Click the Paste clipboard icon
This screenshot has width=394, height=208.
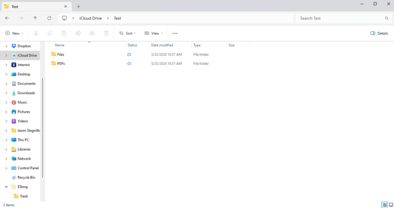click(x=64, y=33)
